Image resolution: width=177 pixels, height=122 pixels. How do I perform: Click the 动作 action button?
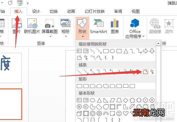pyautogui.click(x=169, y=26)
